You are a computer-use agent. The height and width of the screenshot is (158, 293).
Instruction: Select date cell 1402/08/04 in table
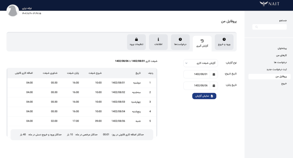tap(118, 111)
